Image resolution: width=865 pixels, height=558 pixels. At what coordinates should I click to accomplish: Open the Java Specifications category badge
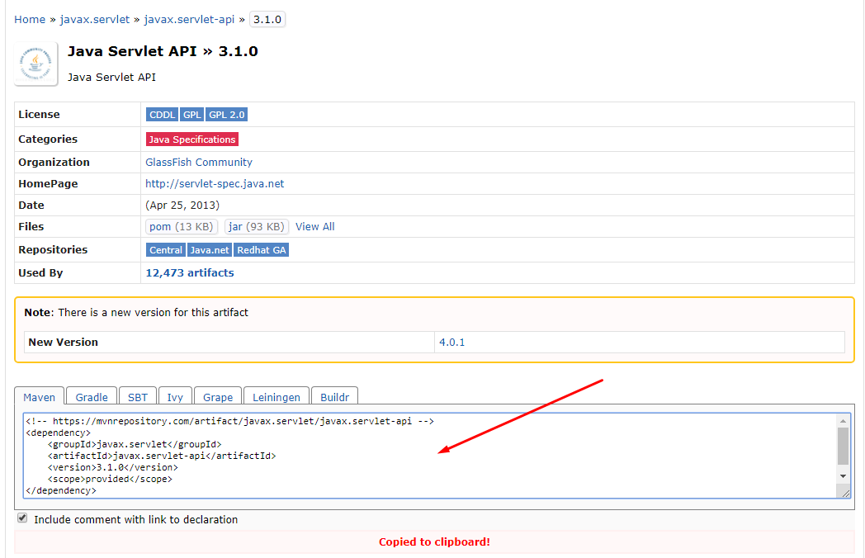[x=191, y=139]
